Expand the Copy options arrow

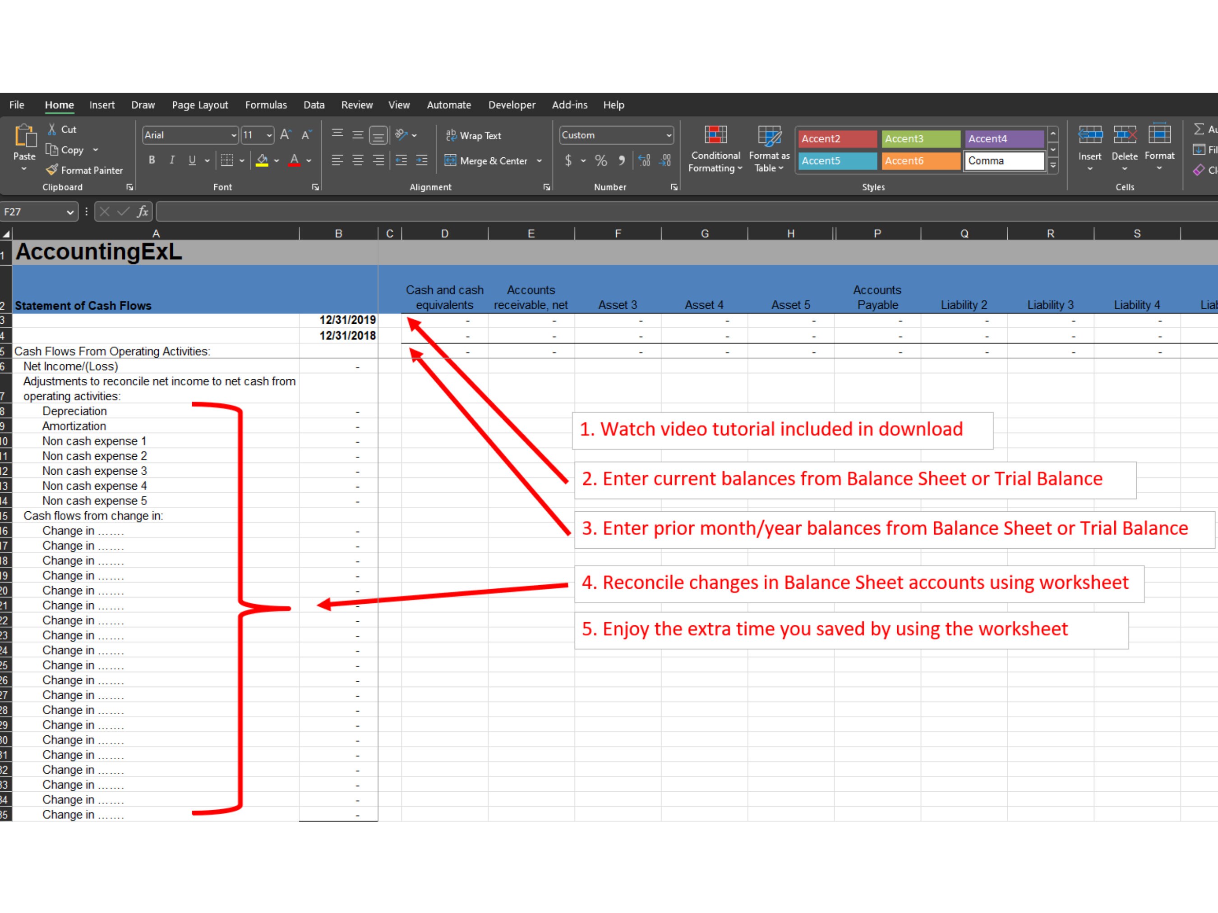96,150
